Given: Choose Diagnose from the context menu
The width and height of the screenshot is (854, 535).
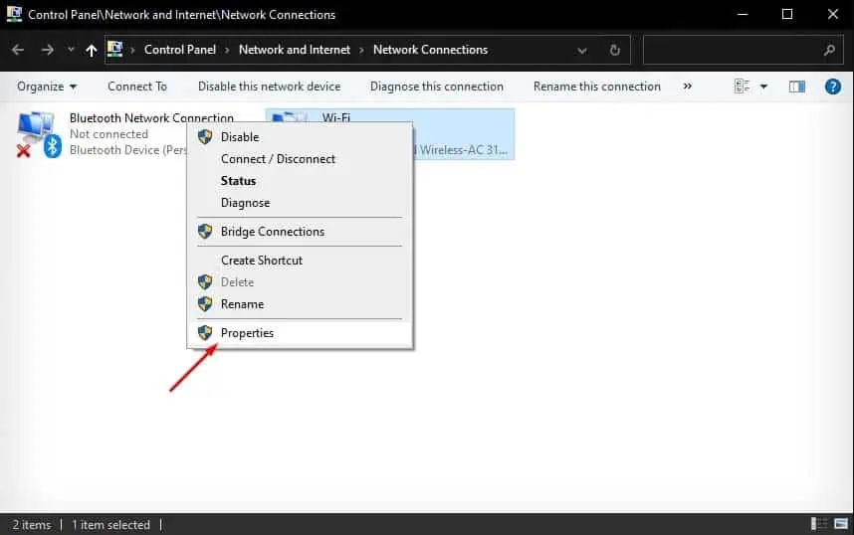Looking at the screenshot, I should (300, 203).
